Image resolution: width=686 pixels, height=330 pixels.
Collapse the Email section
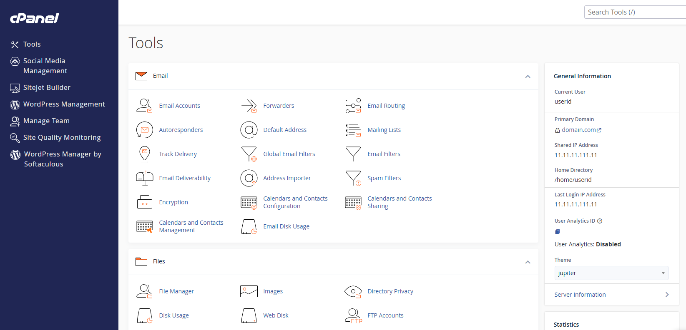(528, 77)
